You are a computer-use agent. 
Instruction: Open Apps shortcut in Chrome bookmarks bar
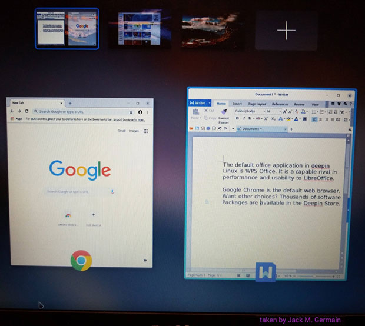(16, 119)
